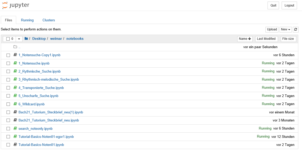Click the Logout button
302x161 pixels.
(289, 5)
